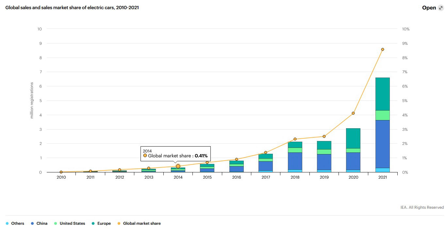
Task: Hide the United States legend series
Action: click(72, 223)
